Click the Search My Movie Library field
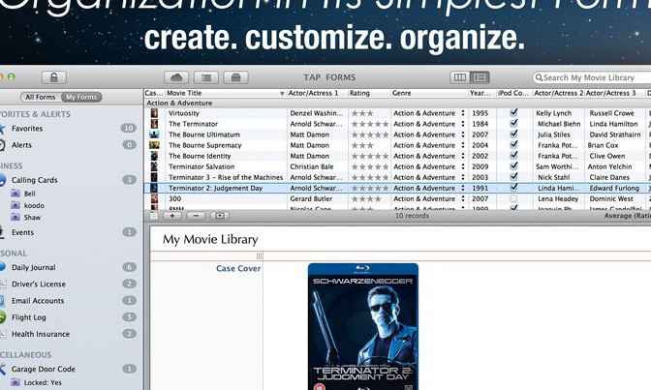This screenshot has height=390, width=651. [x=593, y=77]
